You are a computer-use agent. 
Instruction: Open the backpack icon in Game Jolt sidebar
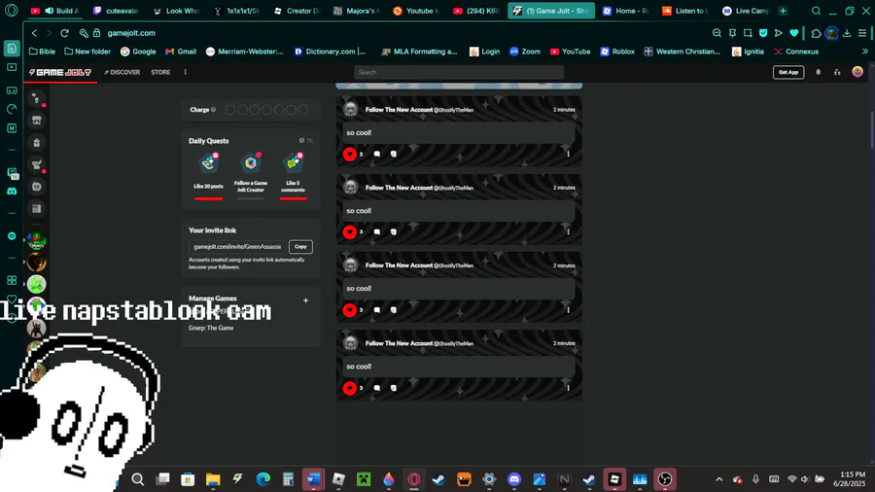36,143
